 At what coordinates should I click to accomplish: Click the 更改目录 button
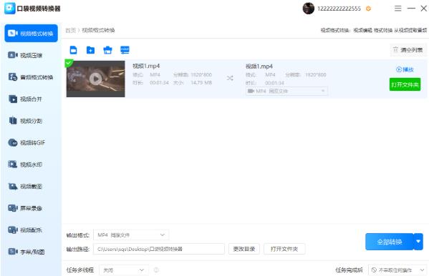(244, 249)
